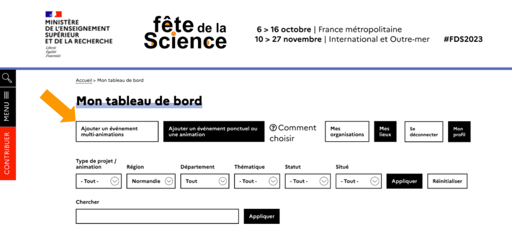Follow the Accueil breadcrumb link
512x226 pixels.
[83, 80]
